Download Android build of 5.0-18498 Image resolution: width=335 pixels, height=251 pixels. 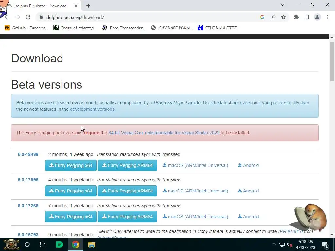coord(248,165)
